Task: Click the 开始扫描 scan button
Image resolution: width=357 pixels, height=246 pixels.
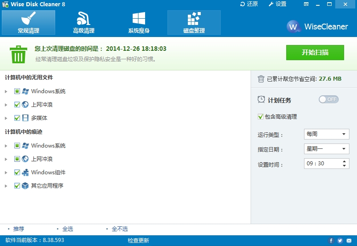Action: tap(315, 53)
